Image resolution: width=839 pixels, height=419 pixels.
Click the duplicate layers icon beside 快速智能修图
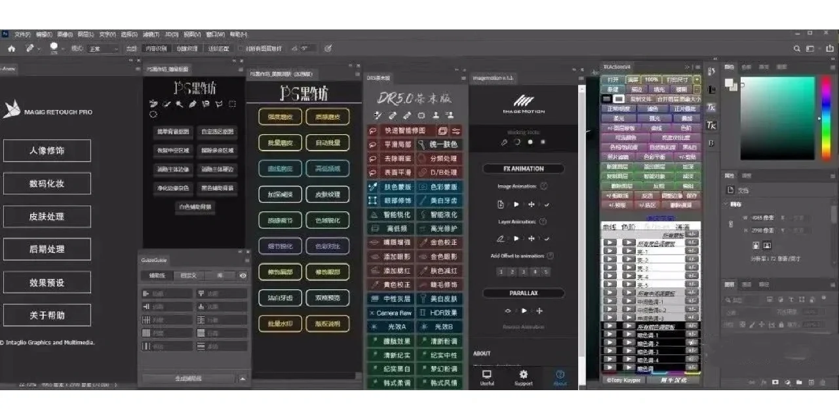click(442, 131)
